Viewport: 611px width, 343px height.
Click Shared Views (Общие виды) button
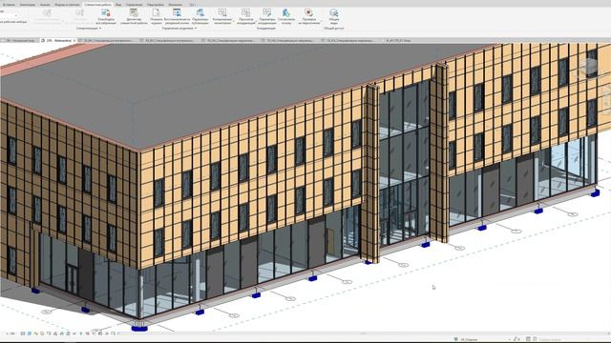click(x=334, y=17)
